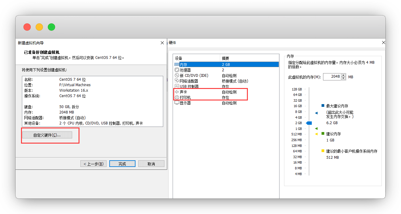The width and height of the screenshot is (401, 214).
Task: Select the USB 控制器 device row
Action: point(226,86)
